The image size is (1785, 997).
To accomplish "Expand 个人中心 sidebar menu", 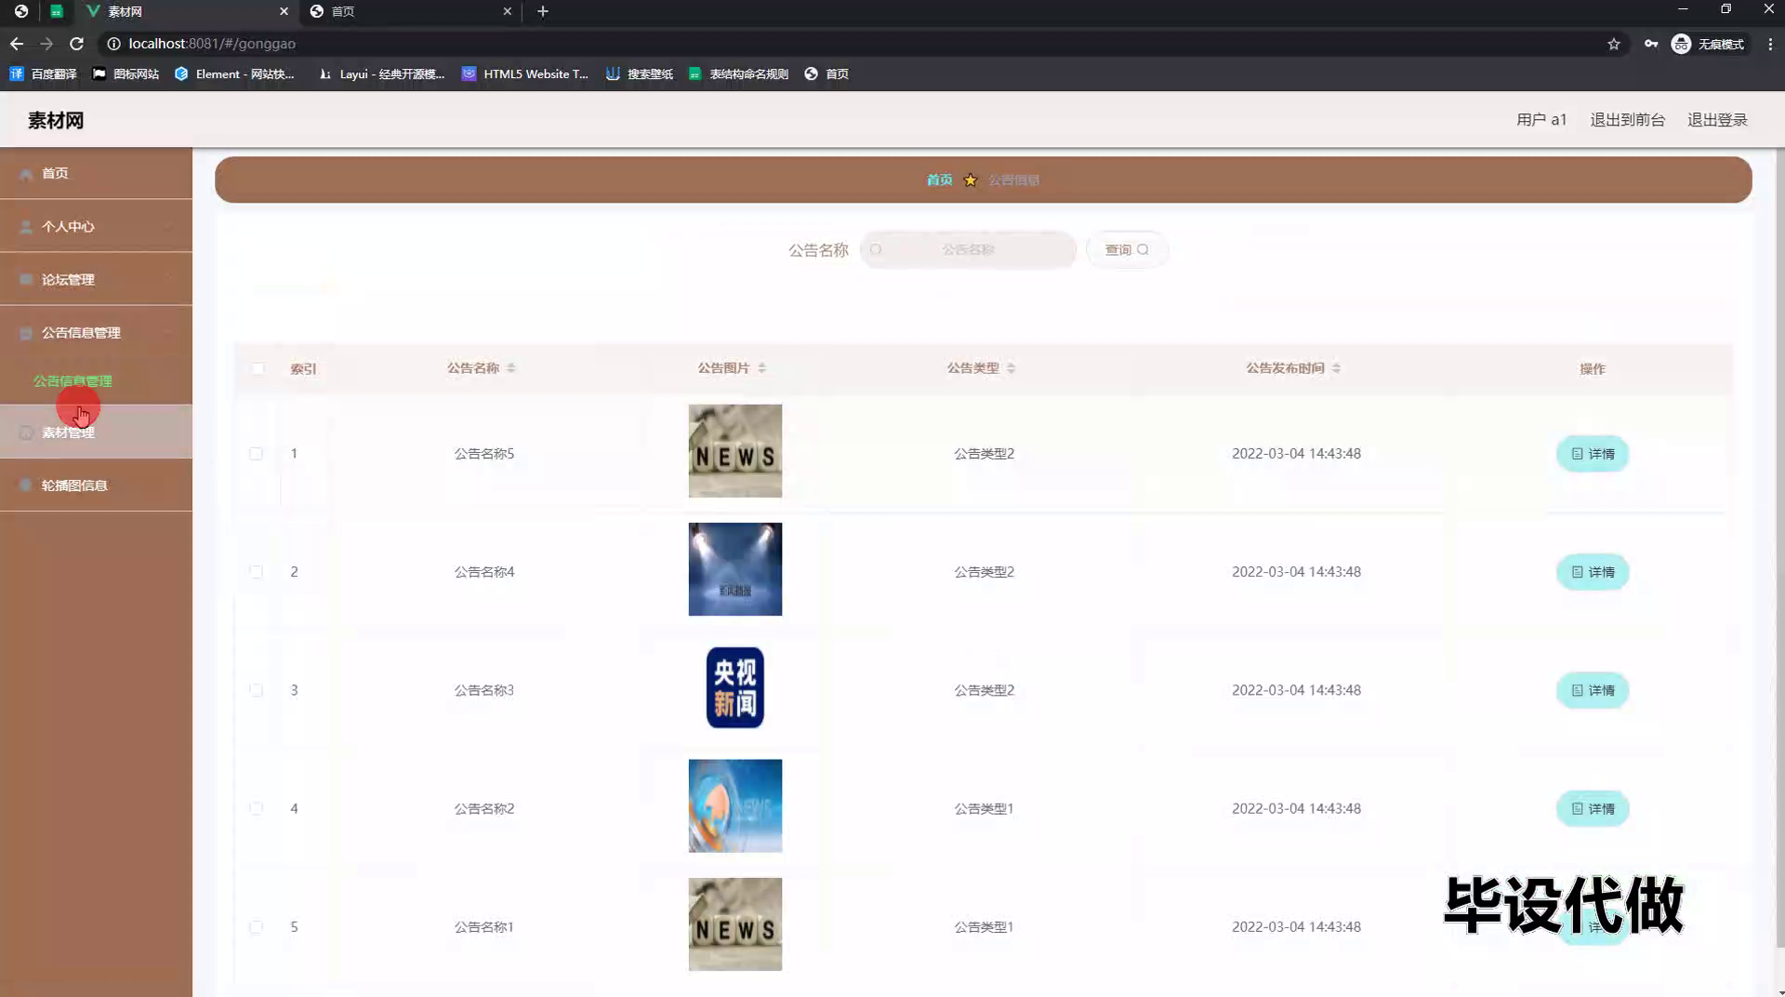I will (x=96, y=226).
